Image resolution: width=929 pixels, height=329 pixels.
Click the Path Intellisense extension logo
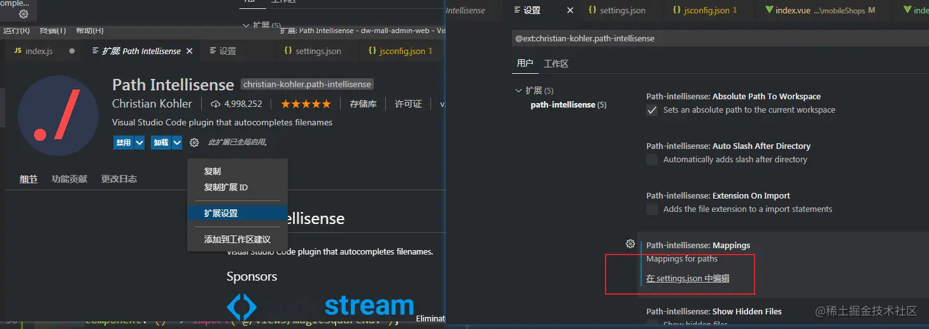[x=58, y=115]
